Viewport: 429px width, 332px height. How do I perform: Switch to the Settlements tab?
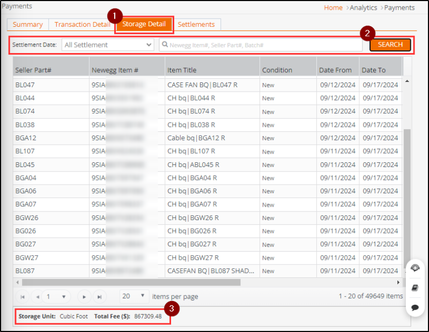point(197,24)
